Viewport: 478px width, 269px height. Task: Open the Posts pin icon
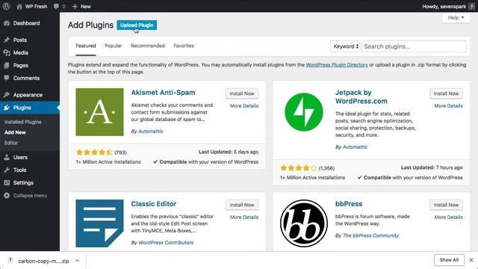pyautogui.click(x=7, y=40)
